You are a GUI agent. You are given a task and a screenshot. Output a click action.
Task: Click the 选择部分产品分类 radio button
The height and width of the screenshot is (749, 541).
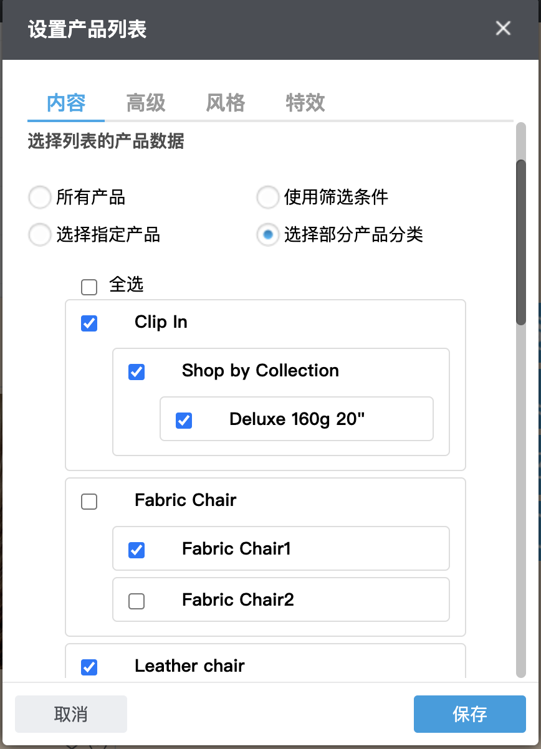coord(267,235)
